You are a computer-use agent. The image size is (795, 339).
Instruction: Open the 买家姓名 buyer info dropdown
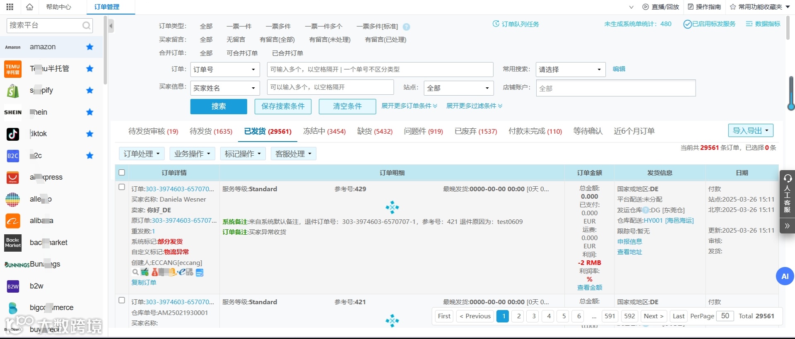pyautogui.click(x=225, y=88)
